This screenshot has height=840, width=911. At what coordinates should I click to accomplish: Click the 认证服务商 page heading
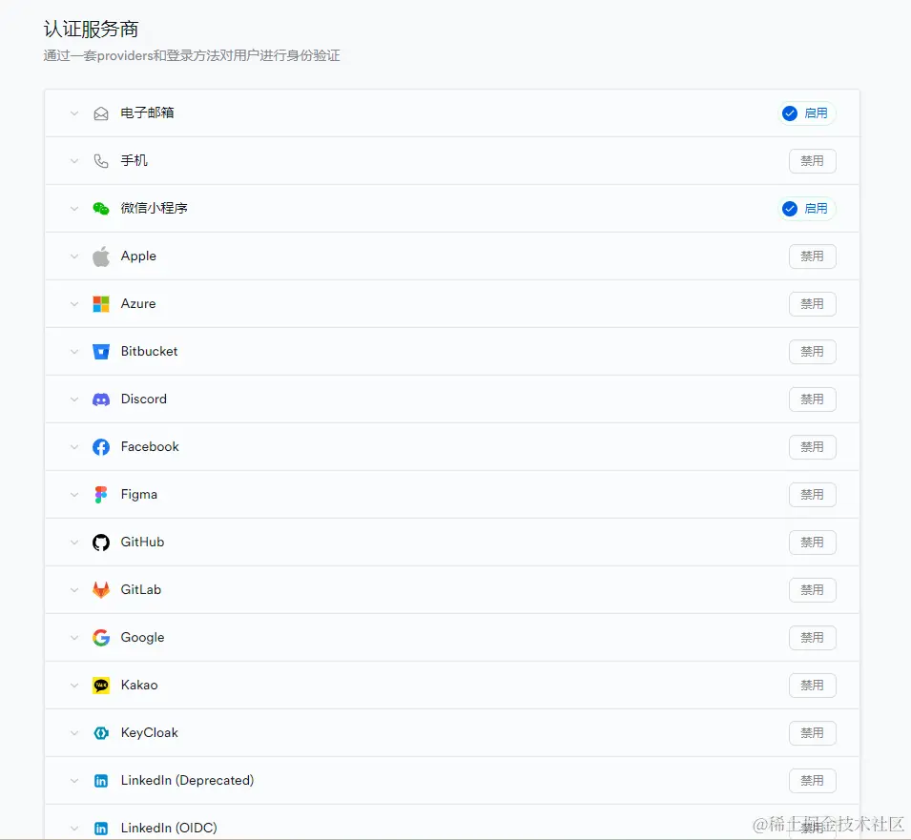92,29
